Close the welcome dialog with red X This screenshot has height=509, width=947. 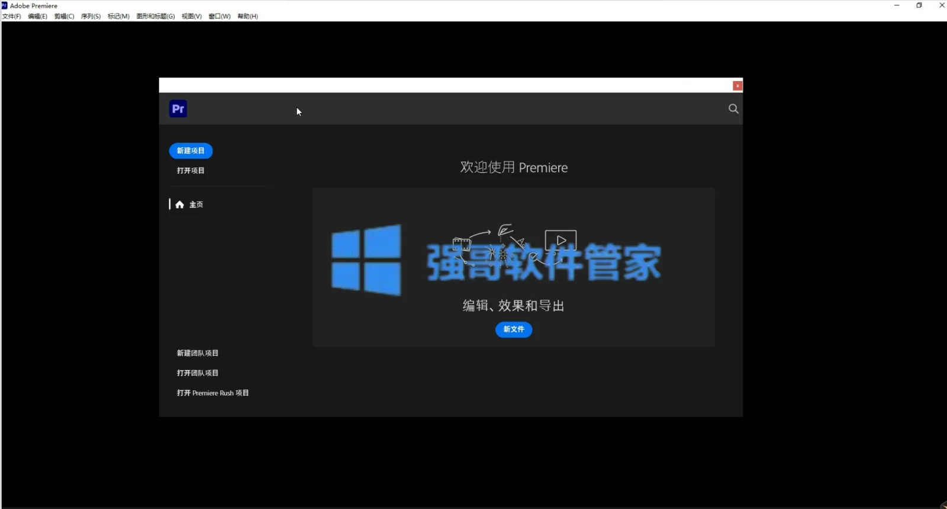[737, 86]
